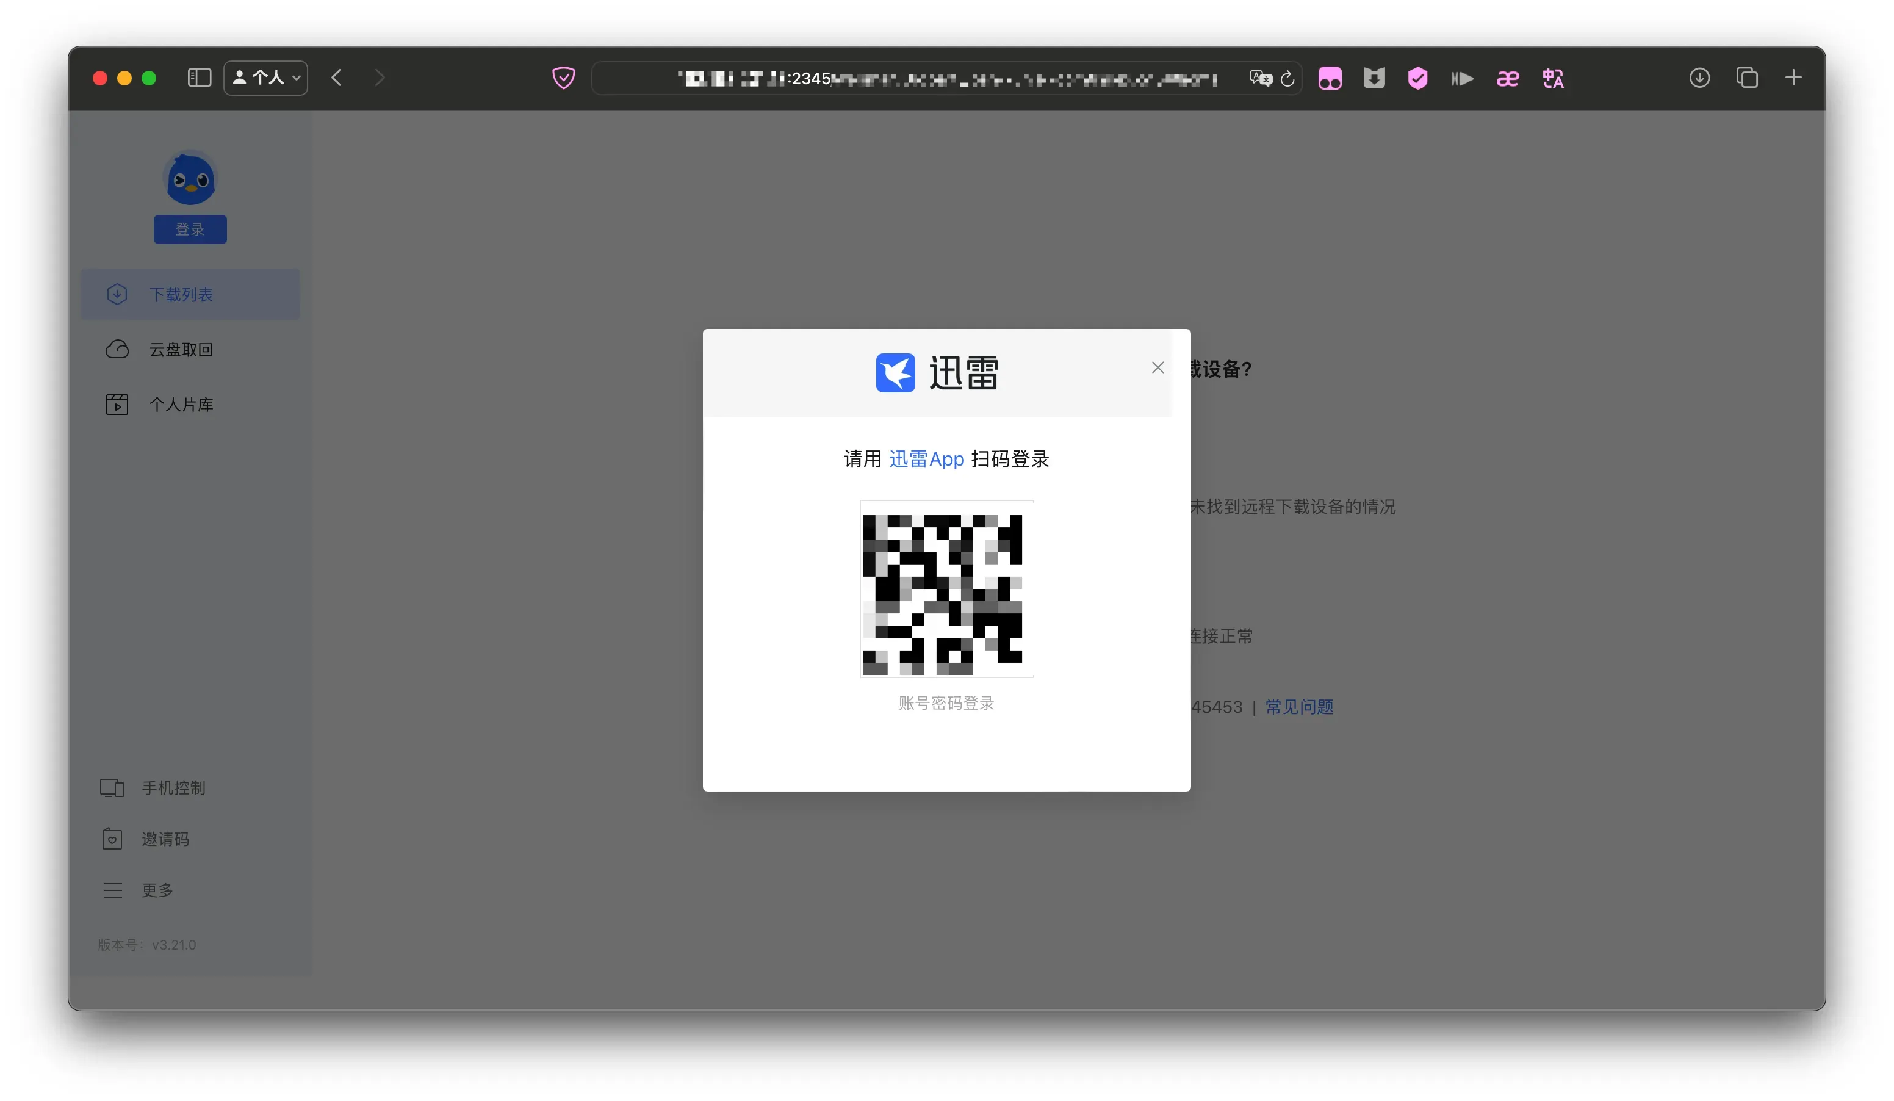The width and height of the screenshot is (1894, 1101).
Task: Open 个人片库 in the sidebar
Action: pyautogui.click(x=190, y=404)
